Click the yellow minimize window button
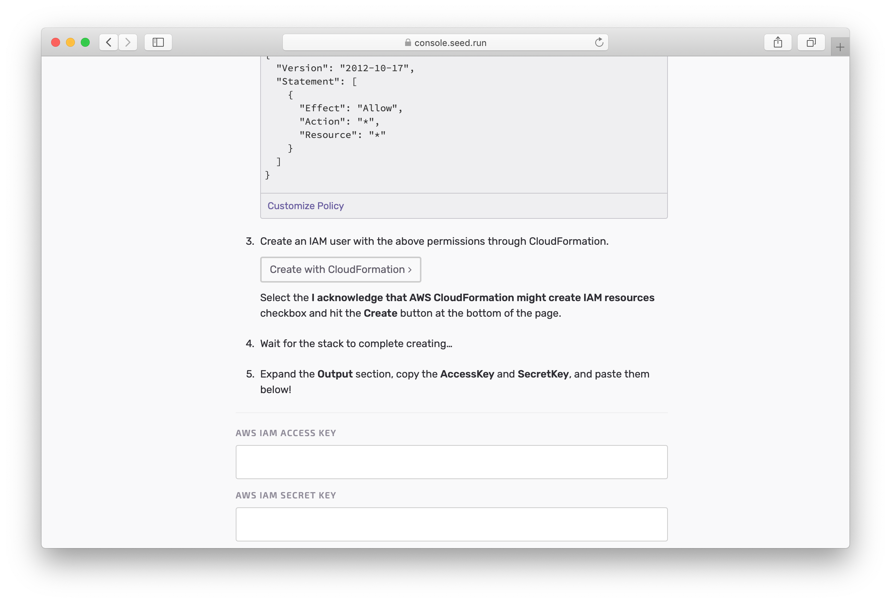The height and width of the screenshot is (603, 891). click(70, 42)
